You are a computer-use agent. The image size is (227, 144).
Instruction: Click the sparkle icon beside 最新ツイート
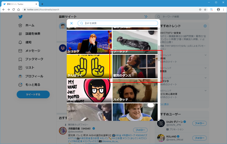click(146, 17)
